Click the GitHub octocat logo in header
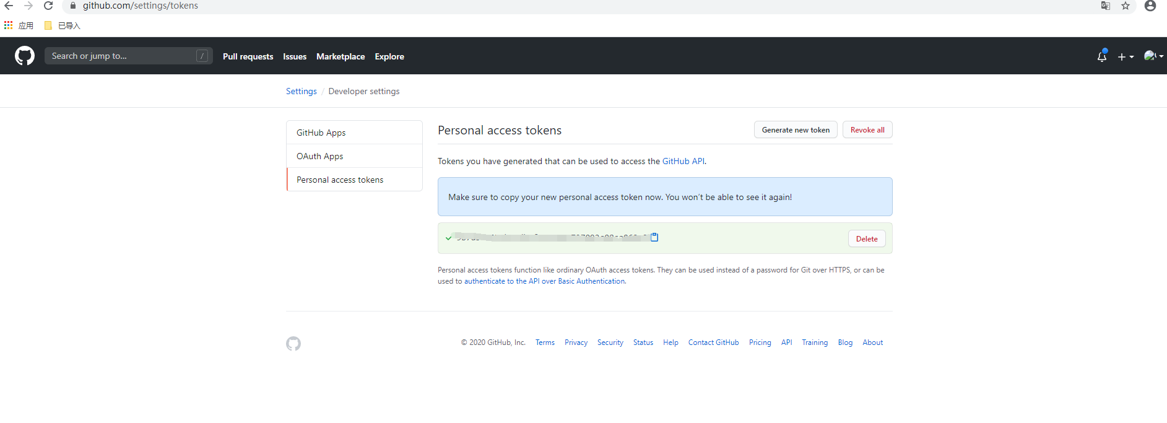Viewport: 1167px width, 423px height. 25,56
